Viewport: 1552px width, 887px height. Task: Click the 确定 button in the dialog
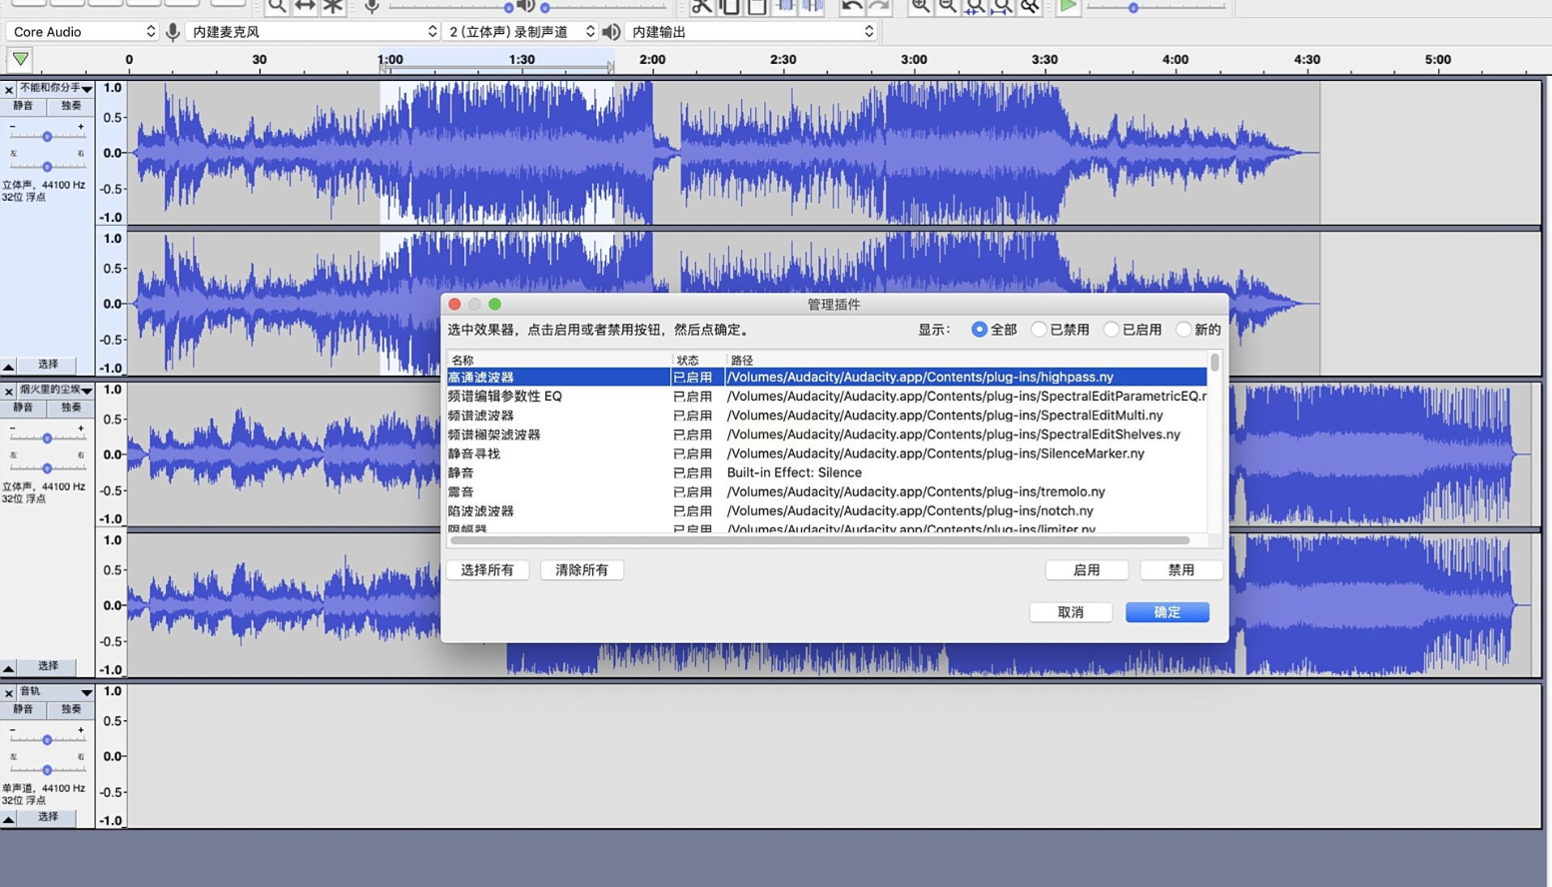click(1166, 612)
